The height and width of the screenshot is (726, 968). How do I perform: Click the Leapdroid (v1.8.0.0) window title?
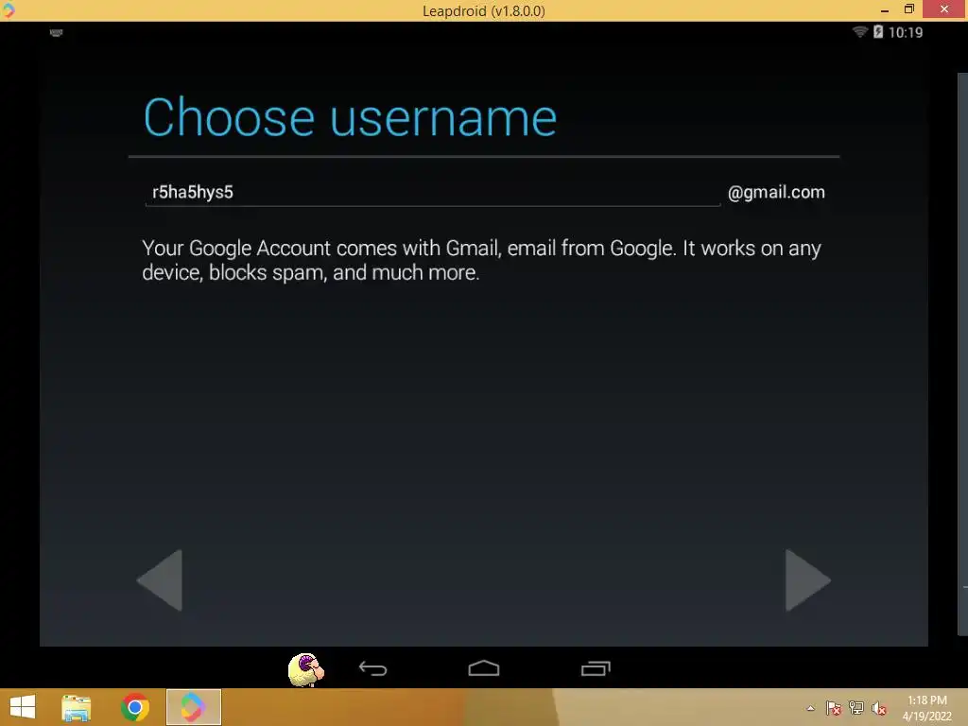tap(483, 11)
